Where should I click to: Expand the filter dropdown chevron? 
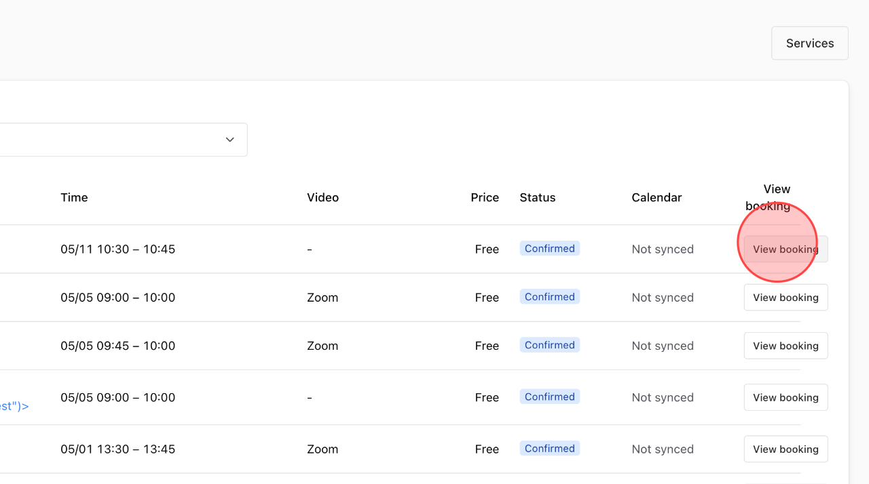point(230,140)
